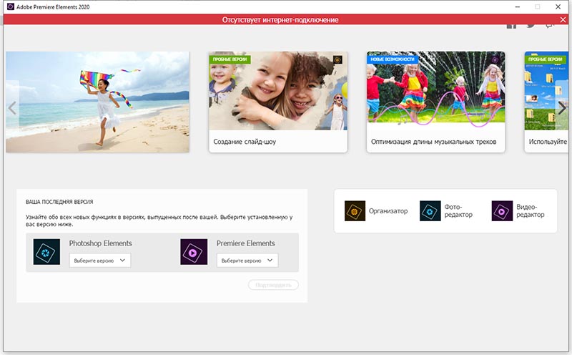The image size is (572, 355).
Task: Click the 'Видео-редактор' label
Action: tap(531, 210)
